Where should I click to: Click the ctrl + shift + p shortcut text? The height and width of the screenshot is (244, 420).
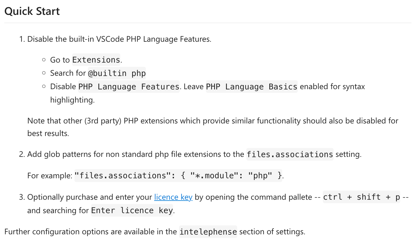362,197
